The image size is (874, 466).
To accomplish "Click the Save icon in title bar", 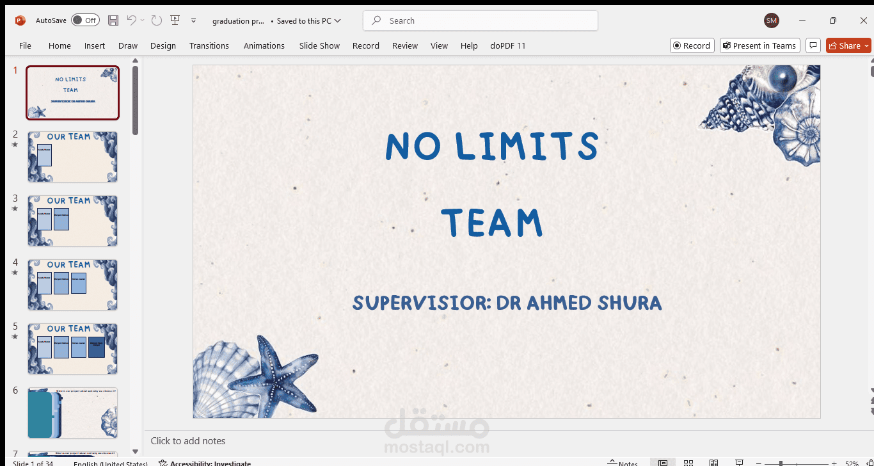I will tap(113, 20).
